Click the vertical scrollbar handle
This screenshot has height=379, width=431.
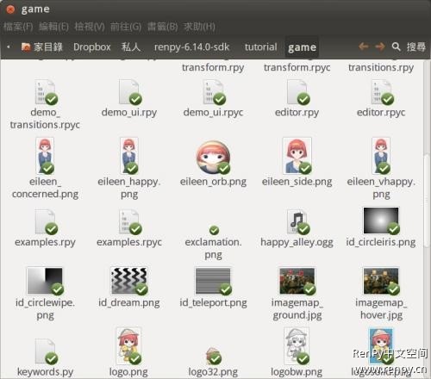point(427,201)
